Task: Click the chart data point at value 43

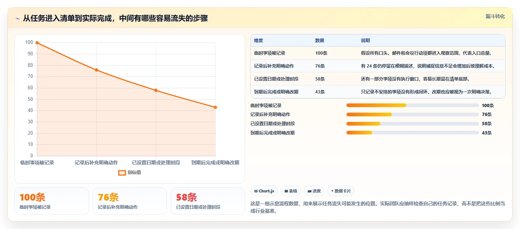Action: coord(215,107)
